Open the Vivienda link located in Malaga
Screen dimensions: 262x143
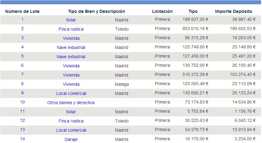(71, 84)
